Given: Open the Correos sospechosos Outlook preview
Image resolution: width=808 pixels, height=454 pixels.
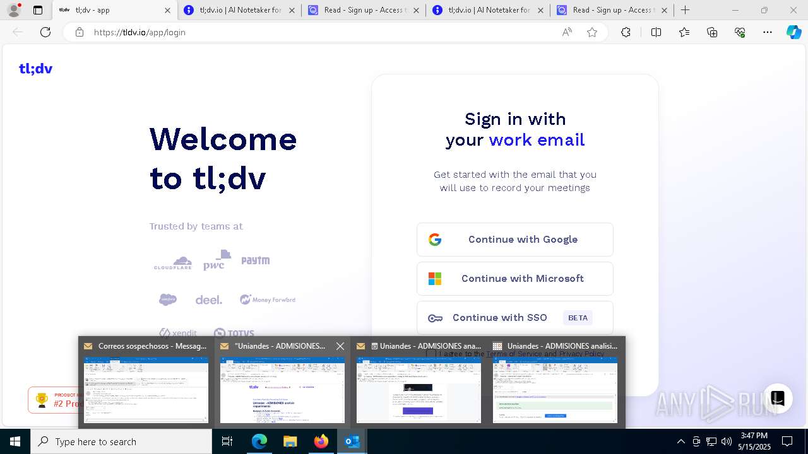Looking at the screenshot, I should 146,382.
